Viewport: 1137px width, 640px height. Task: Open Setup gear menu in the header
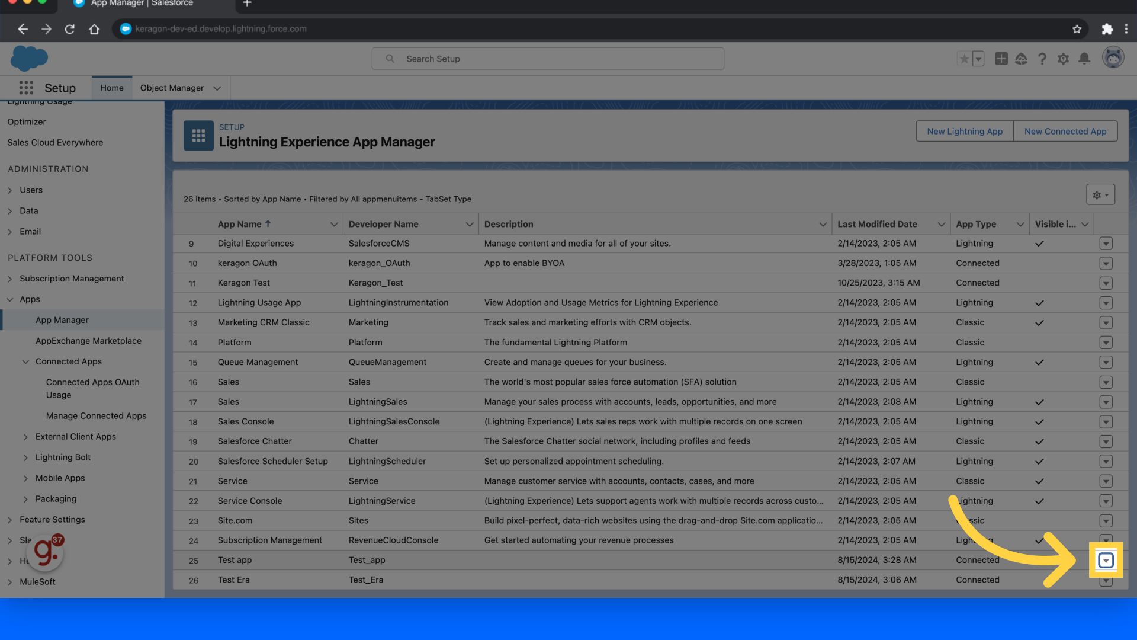(1064, 59)
